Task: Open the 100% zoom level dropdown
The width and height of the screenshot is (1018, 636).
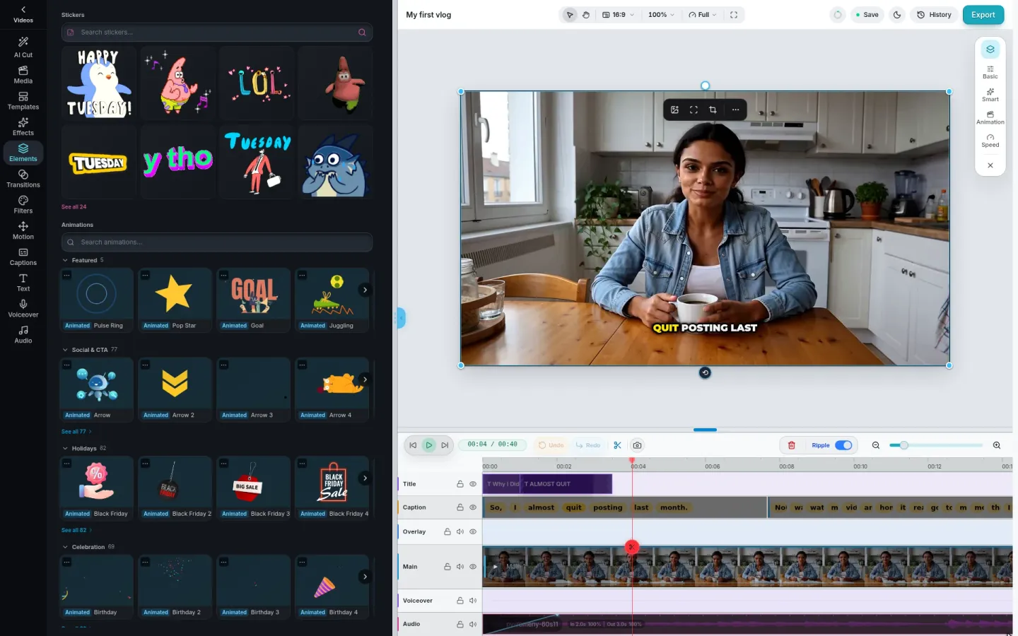Action: [x=661, y=15]
